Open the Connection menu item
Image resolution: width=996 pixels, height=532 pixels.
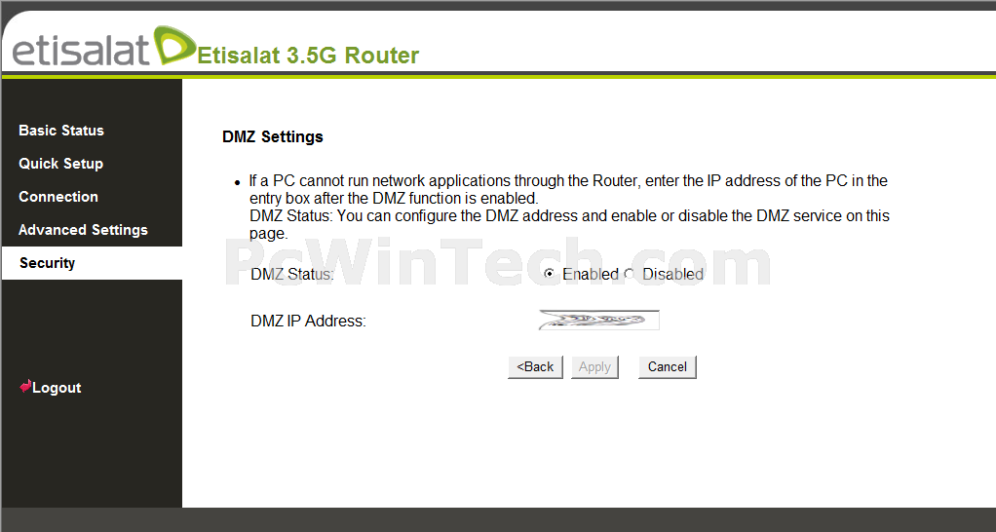[x=58, y=197]
